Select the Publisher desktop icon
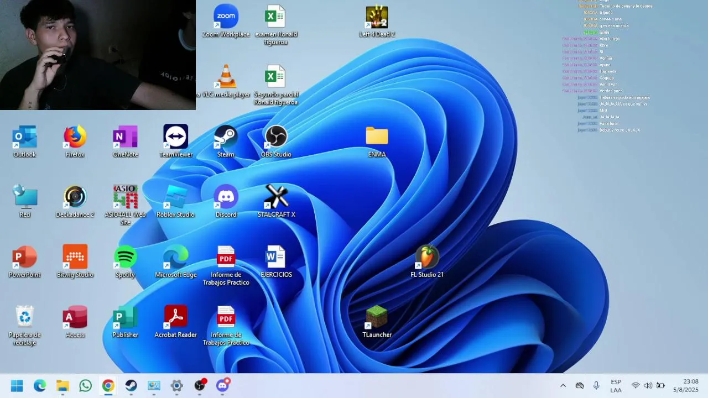Screen dimensions: 708x398 tap(125, 322)
